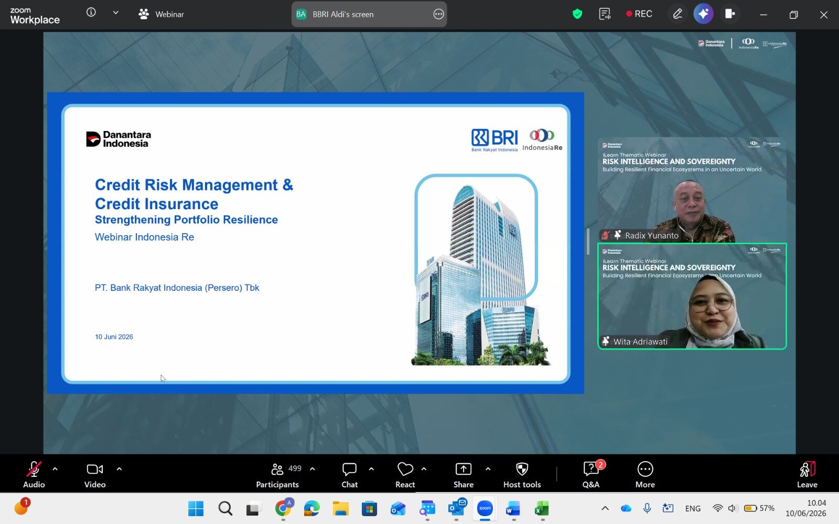Expand participants options chevron

pos(313,469)
